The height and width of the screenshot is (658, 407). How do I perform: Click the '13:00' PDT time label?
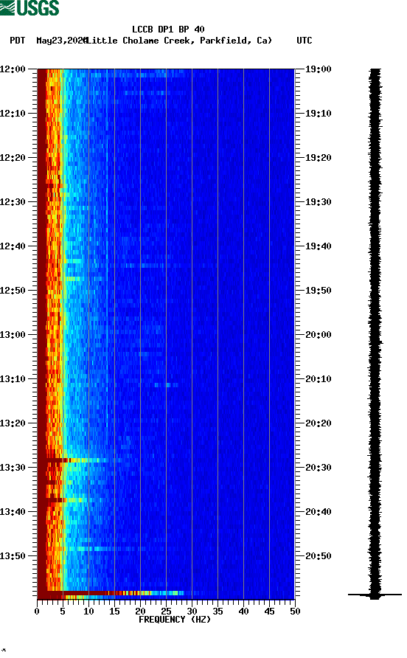13,335
